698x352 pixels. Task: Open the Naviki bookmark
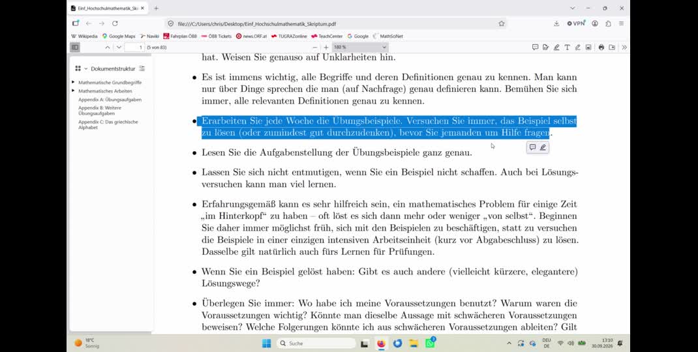[149, 36]
